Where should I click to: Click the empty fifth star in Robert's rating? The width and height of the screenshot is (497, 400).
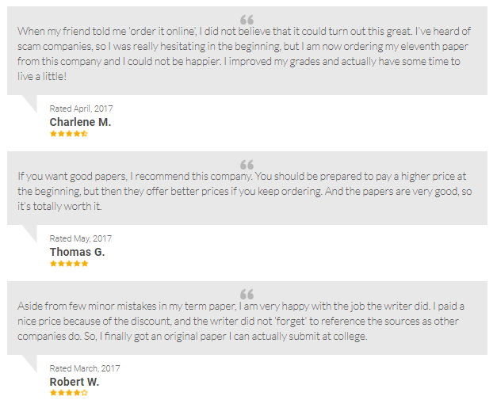point(84,393)
